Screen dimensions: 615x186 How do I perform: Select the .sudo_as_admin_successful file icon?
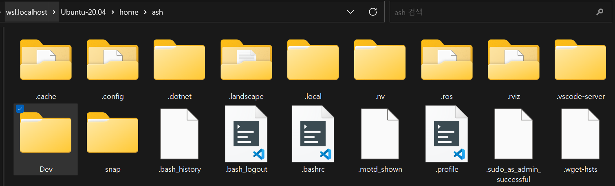coord(514,134)
